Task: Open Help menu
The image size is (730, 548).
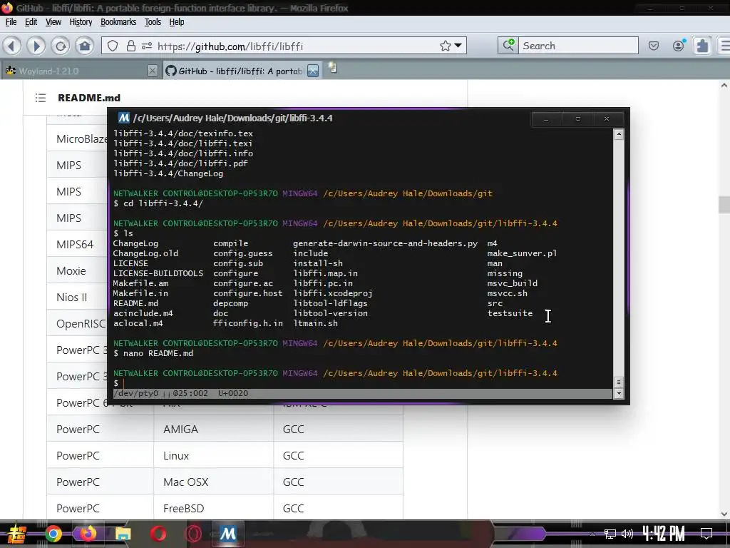Action: [x=177, y=22]
